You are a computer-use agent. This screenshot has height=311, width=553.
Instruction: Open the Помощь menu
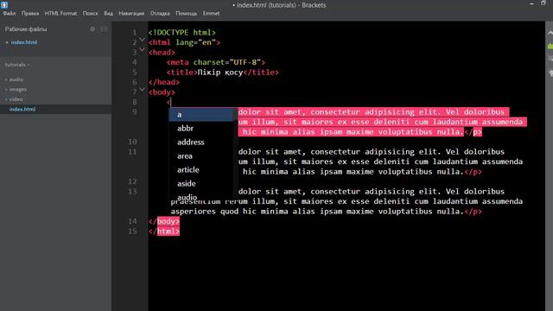187,14
